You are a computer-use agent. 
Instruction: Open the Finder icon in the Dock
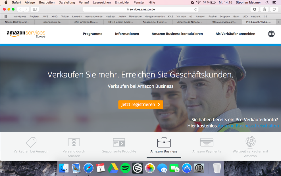(x=64, y=168)
